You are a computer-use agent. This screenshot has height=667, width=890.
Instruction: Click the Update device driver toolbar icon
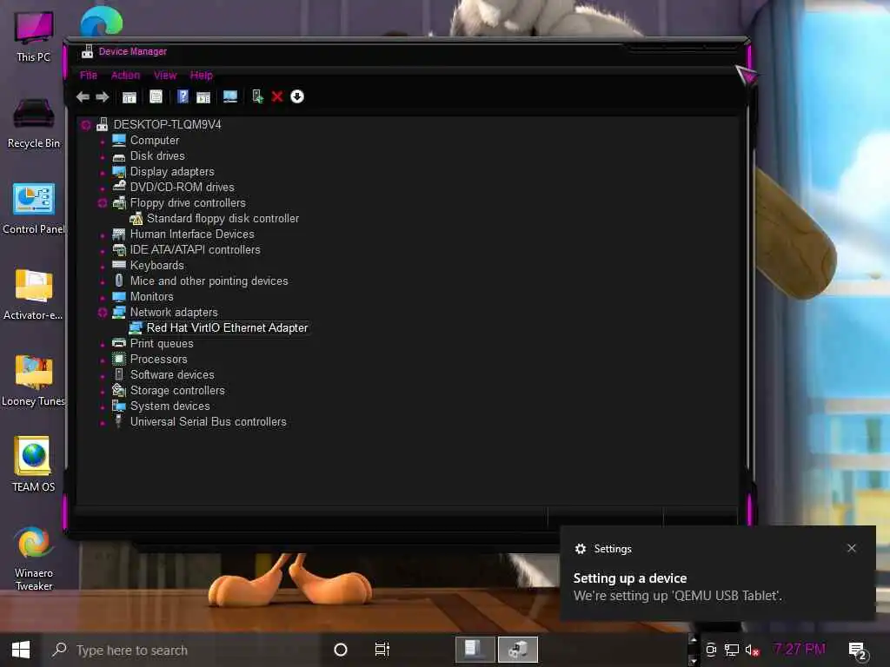pos(257,96)
